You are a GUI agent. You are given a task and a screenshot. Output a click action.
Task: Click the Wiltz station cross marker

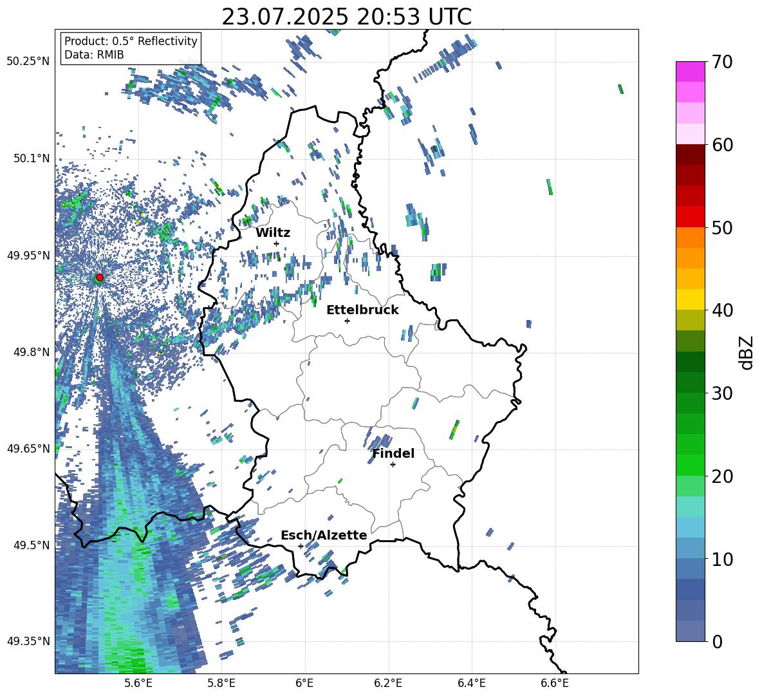pos(277,243)
